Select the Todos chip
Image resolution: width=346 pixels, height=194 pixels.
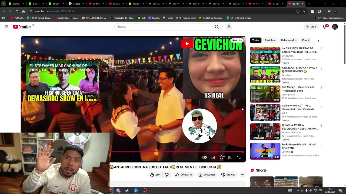256,40
